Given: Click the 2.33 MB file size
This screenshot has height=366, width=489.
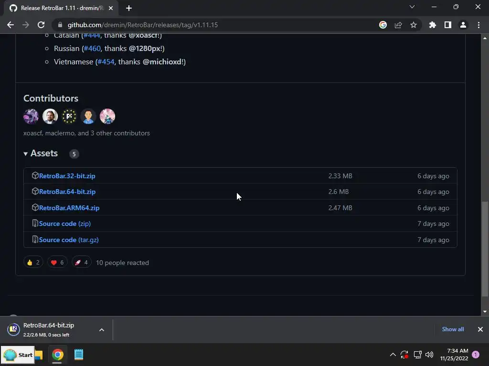Looking at the screenshot, I should 340,176.
